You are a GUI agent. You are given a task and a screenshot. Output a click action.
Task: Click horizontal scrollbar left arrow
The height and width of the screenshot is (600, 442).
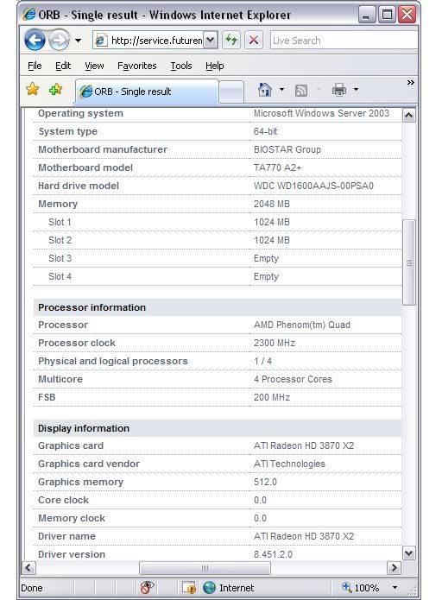pyautogui.click(x=28, y=567)
